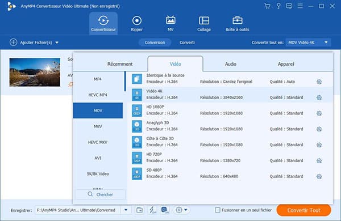This screenshot has height=221, width=341.
Task: Select HEVC MKV in the format list
Action: 98,142
